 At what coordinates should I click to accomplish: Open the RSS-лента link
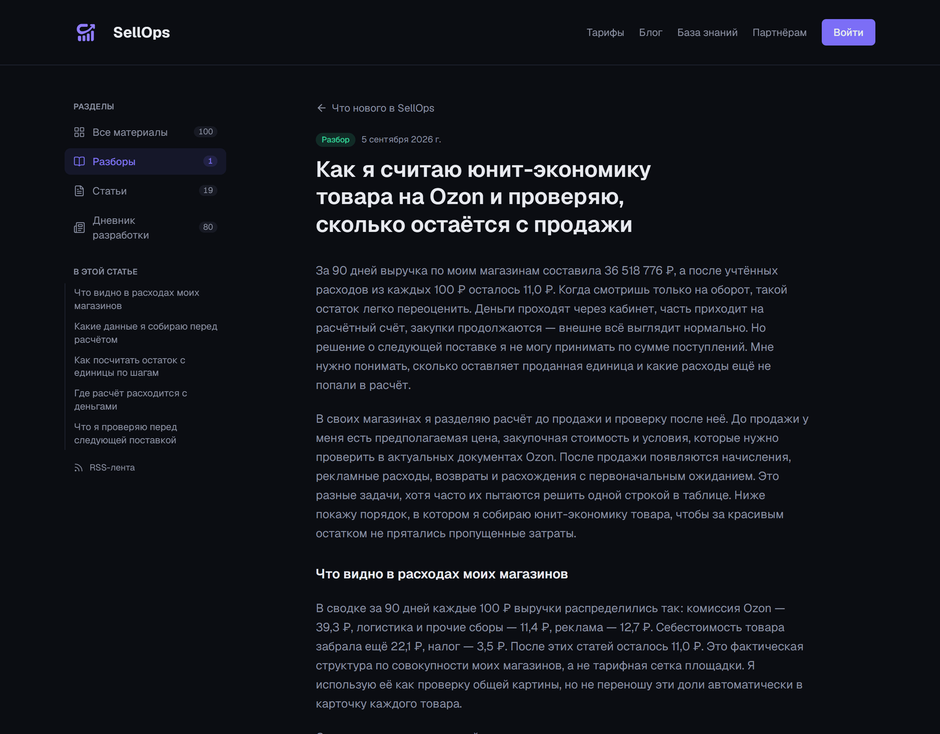(x=112, y=468)
